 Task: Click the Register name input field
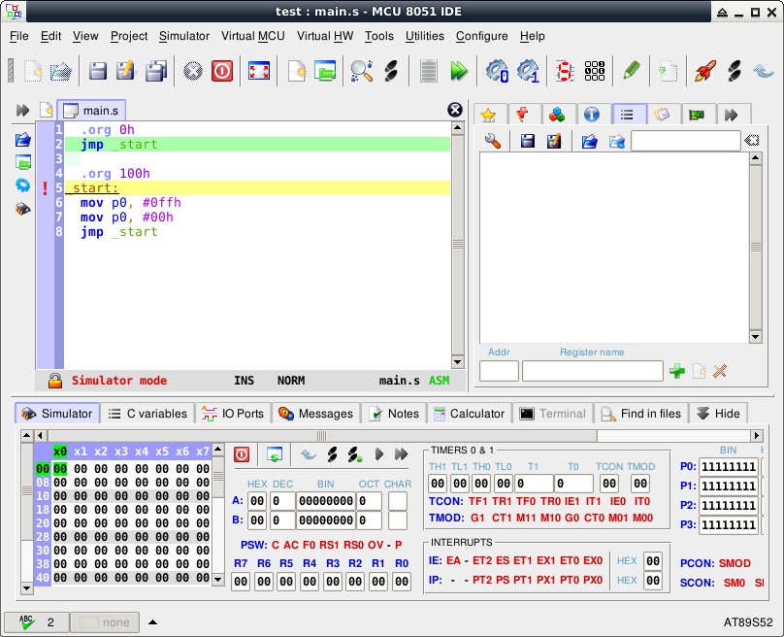592,371
